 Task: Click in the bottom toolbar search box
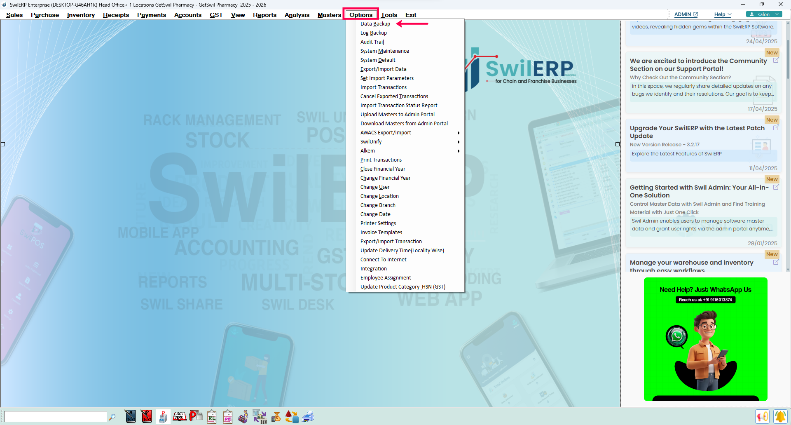pyautogui.click(x=55, y=417)
